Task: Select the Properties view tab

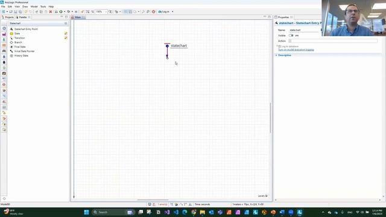Action: [x=283, y=17]
